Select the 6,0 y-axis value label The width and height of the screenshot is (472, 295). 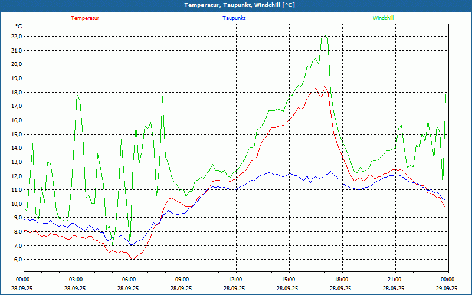[16, 260]
